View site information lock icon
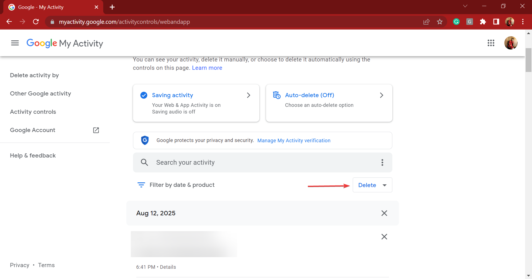The height and width of the screenshot is (279, 532). point(52,22)
